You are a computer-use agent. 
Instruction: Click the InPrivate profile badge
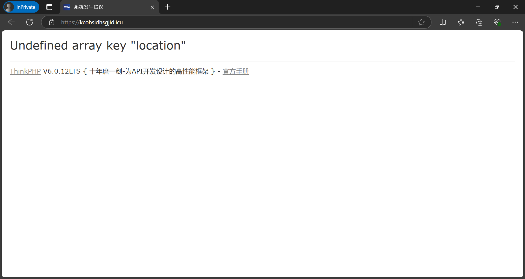21,7
